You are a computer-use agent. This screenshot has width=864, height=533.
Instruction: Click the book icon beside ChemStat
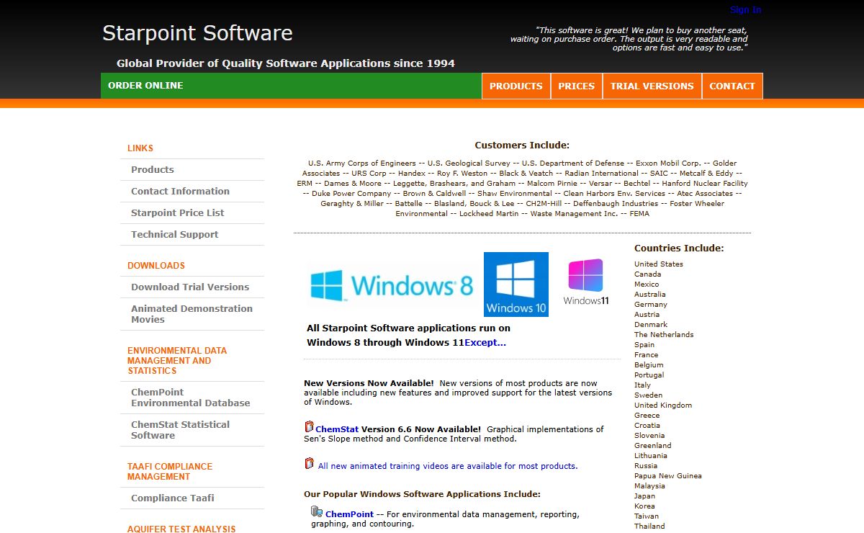pos(309,427)
